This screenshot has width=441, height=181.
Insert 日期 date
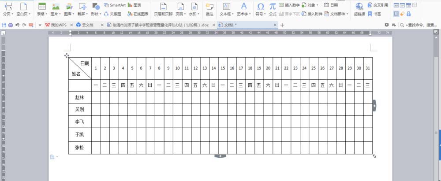[x=331, y=5]
